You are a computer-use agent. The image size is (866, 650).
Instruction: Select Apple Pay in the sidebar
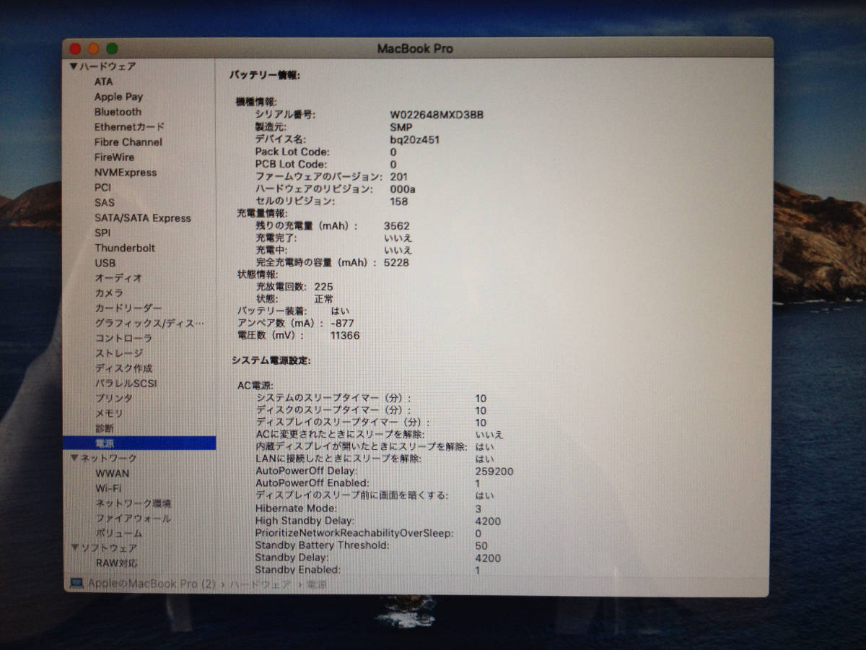pos(119,96)
